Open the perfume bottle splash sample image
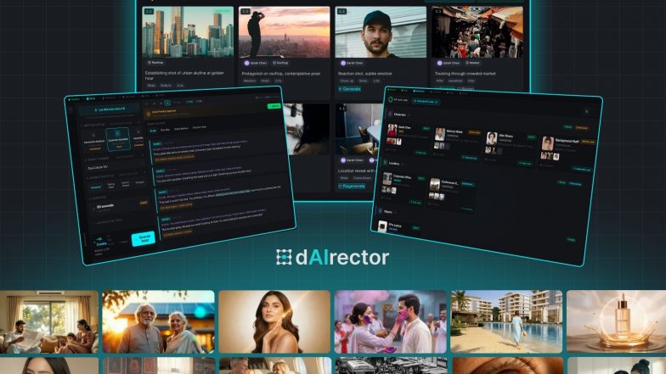Screen dimensions: 666x374 [x=617, y=322]
